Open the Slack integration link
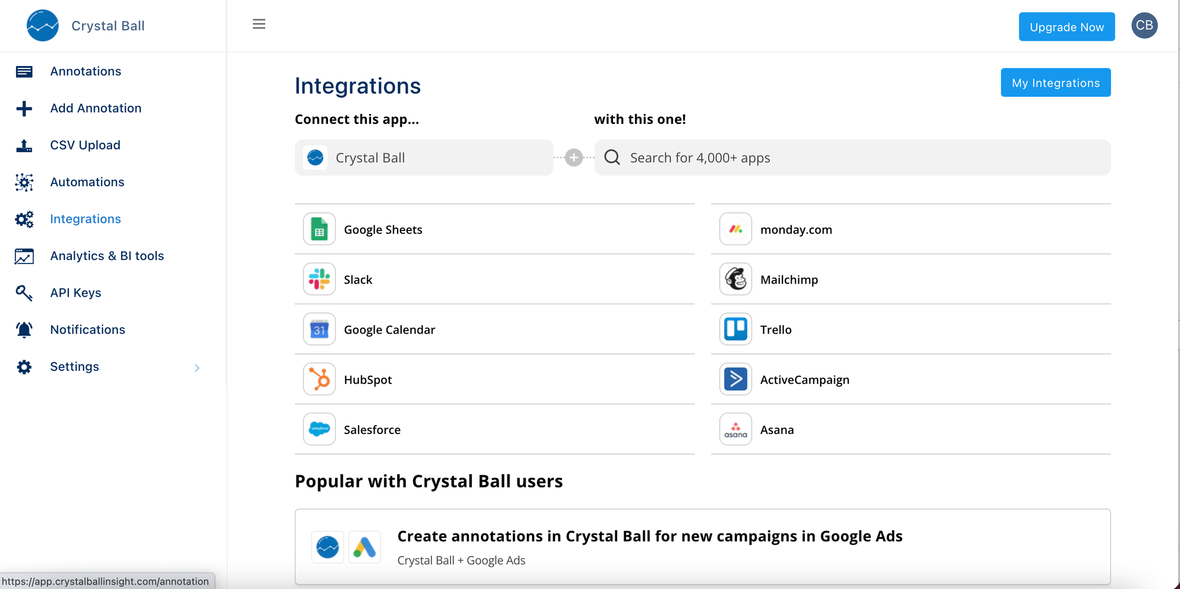1180x589 pixels. (x=494, y=279)
